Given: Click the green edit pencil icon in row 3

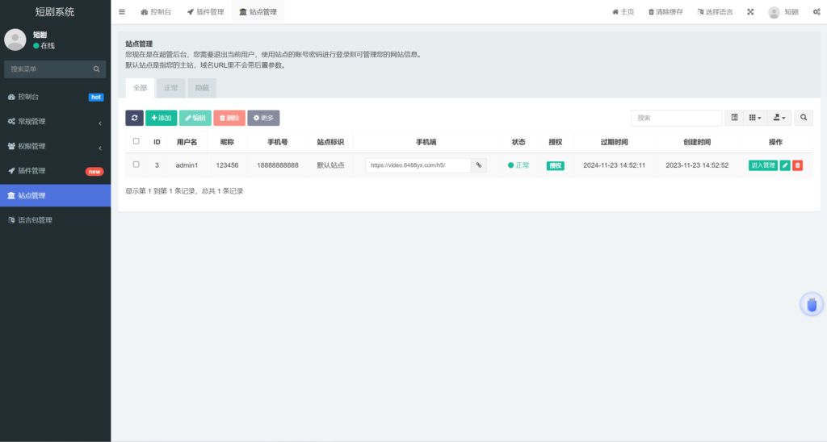Looking at the screenshot, I should [785, 165].
